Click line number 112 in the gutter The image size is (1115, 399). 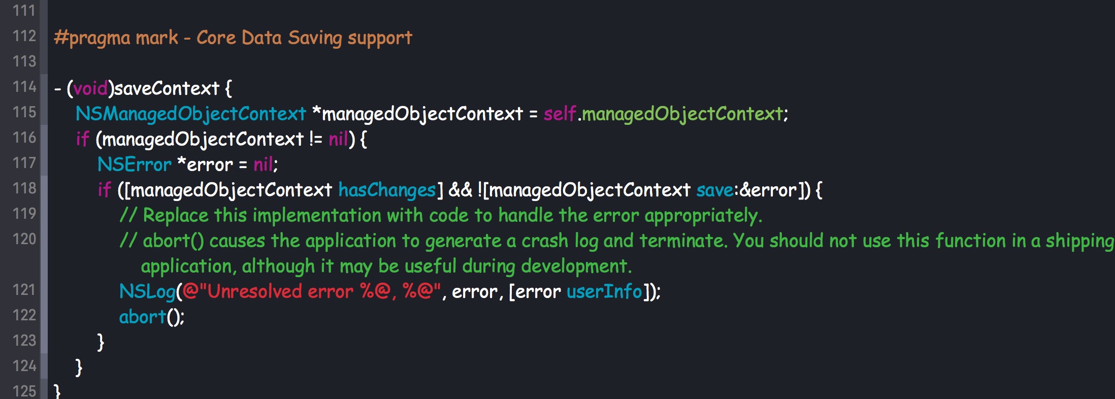point(24,37)
